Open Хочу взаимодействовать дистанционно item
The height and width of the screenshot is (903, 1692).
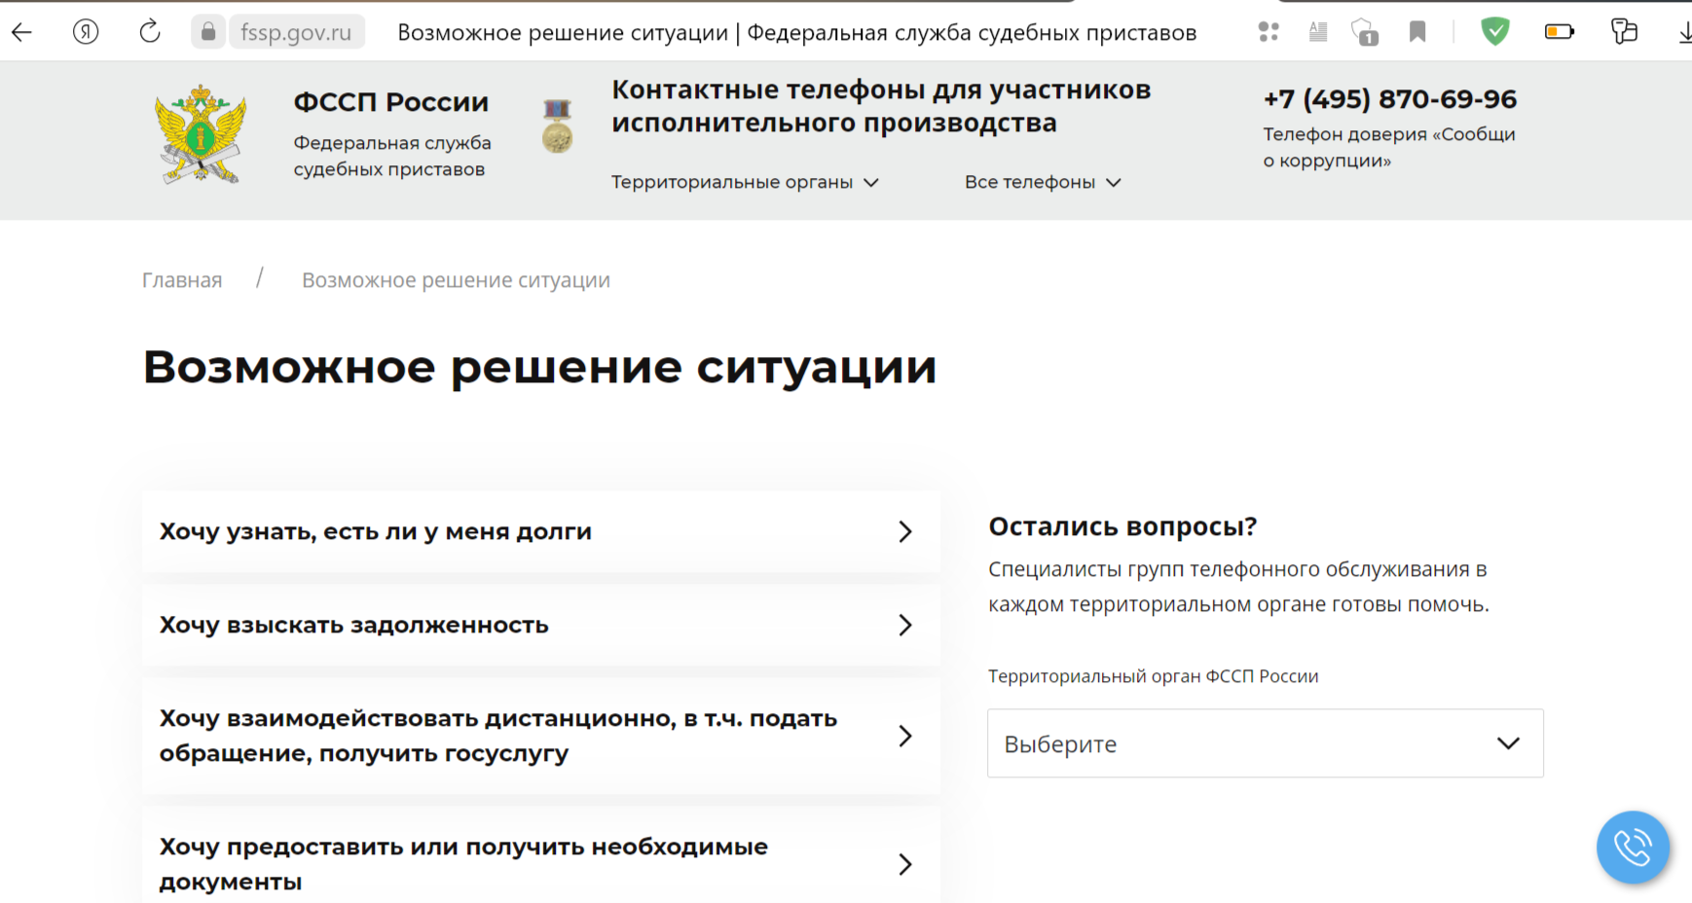click(x=541, y=736)
